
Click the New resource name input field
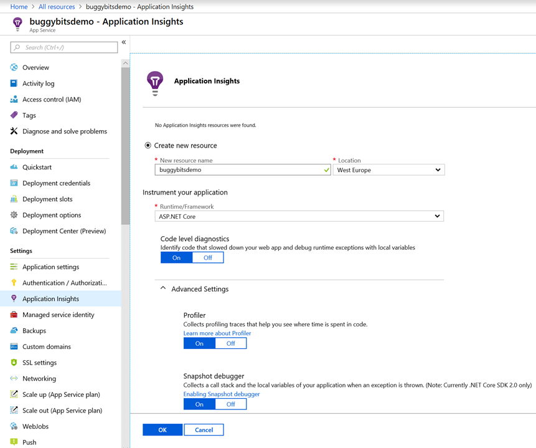(x=243, y=169)
